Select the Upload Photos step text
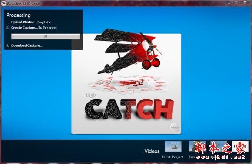 [23, 22]
